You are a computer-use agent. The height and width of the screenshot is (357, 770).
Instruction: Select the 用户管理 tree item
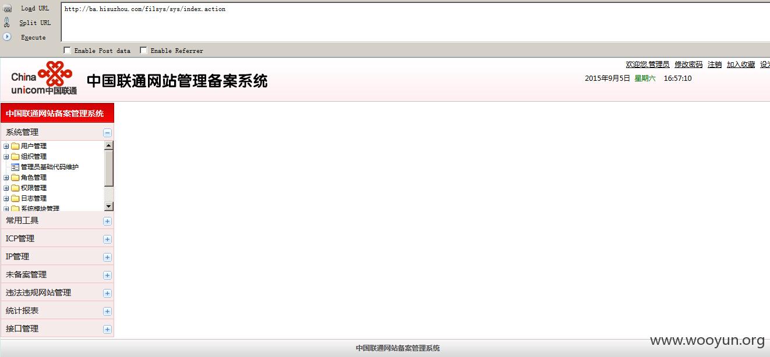click(34, 146)
